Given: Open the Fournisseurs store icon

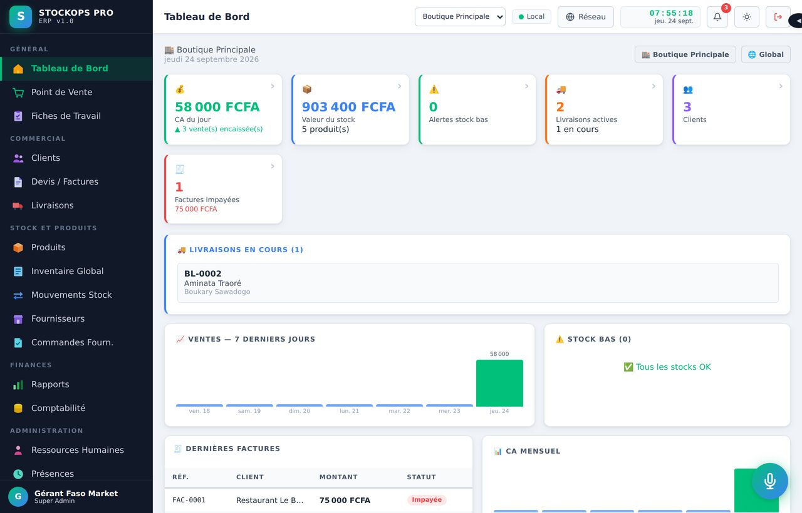Looking at the screenshot, I should [18, 319].
